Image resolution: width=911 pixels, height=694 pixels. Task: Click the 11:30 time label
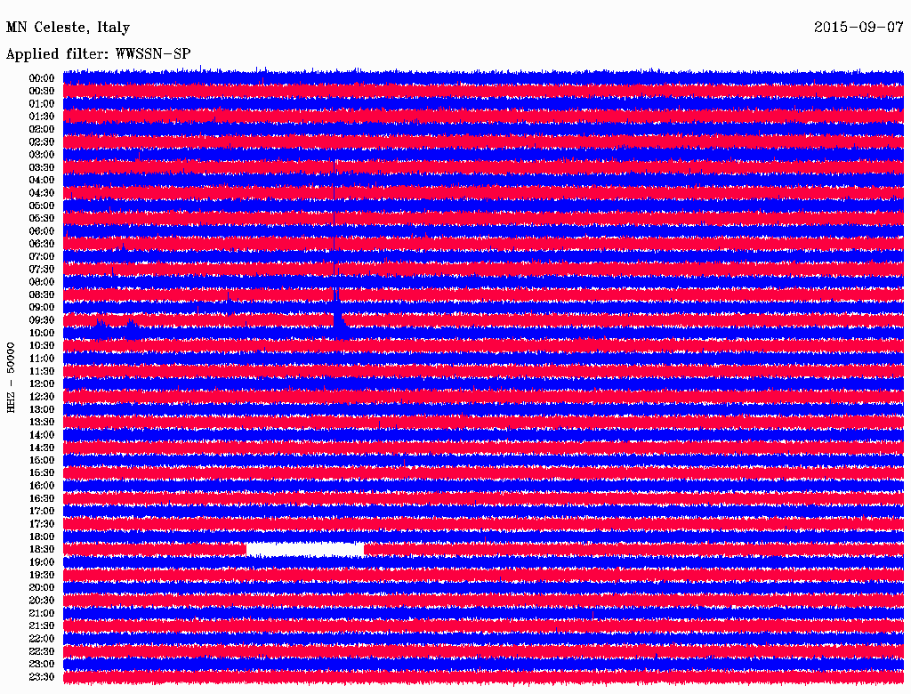point(42,371)
